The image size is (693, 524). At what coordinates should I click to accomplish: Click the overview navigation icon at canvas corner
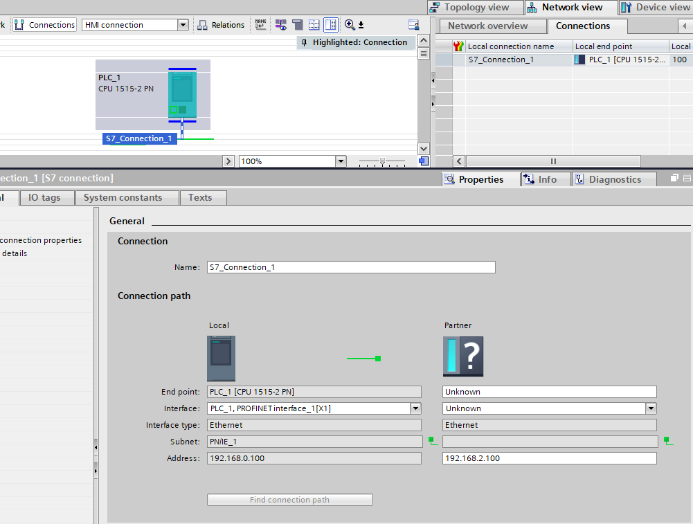pos(424,161)
